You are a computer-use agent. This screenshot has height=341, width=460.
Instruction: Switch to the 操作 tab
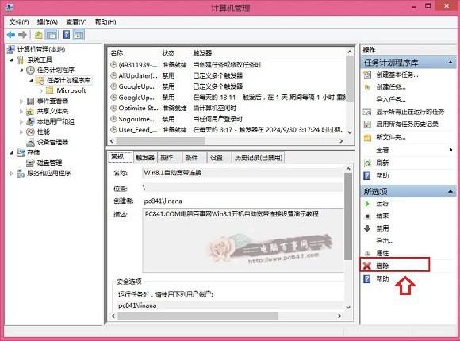click(x=170, y=158)
